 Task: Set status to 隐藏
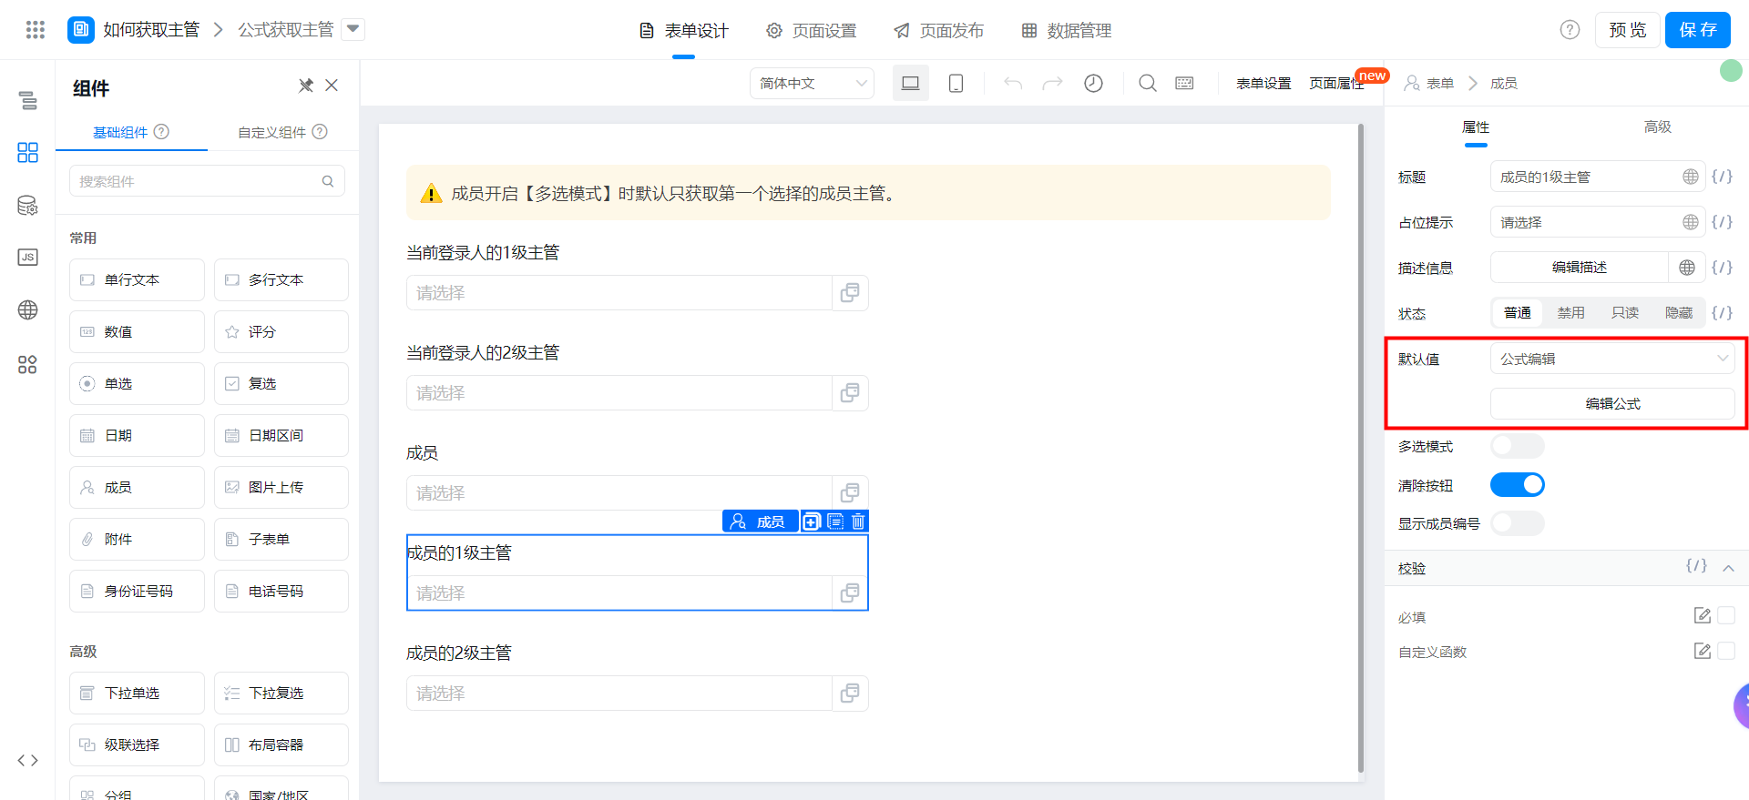pos(1679,313)
